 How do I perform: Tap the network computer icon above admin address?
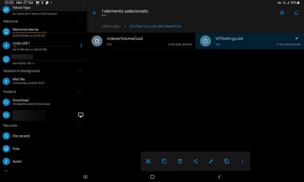coord(6,59)
